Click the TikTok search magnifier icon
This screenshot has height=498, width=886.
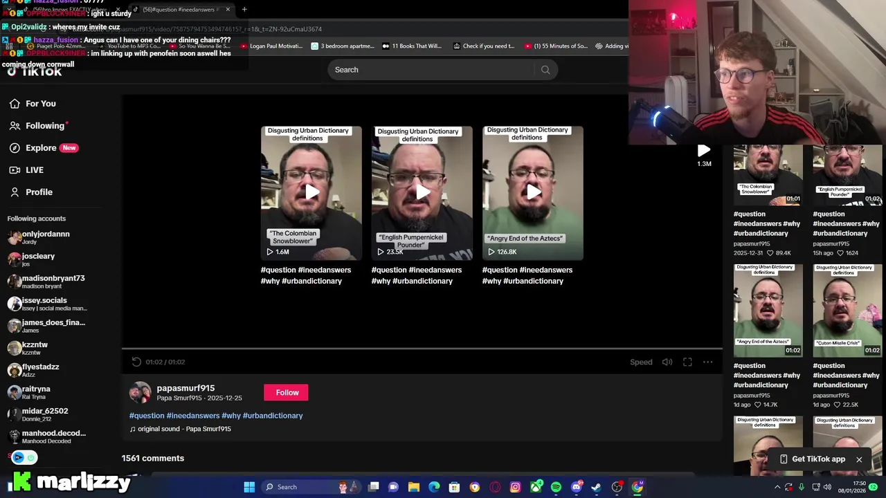(545, 70)
